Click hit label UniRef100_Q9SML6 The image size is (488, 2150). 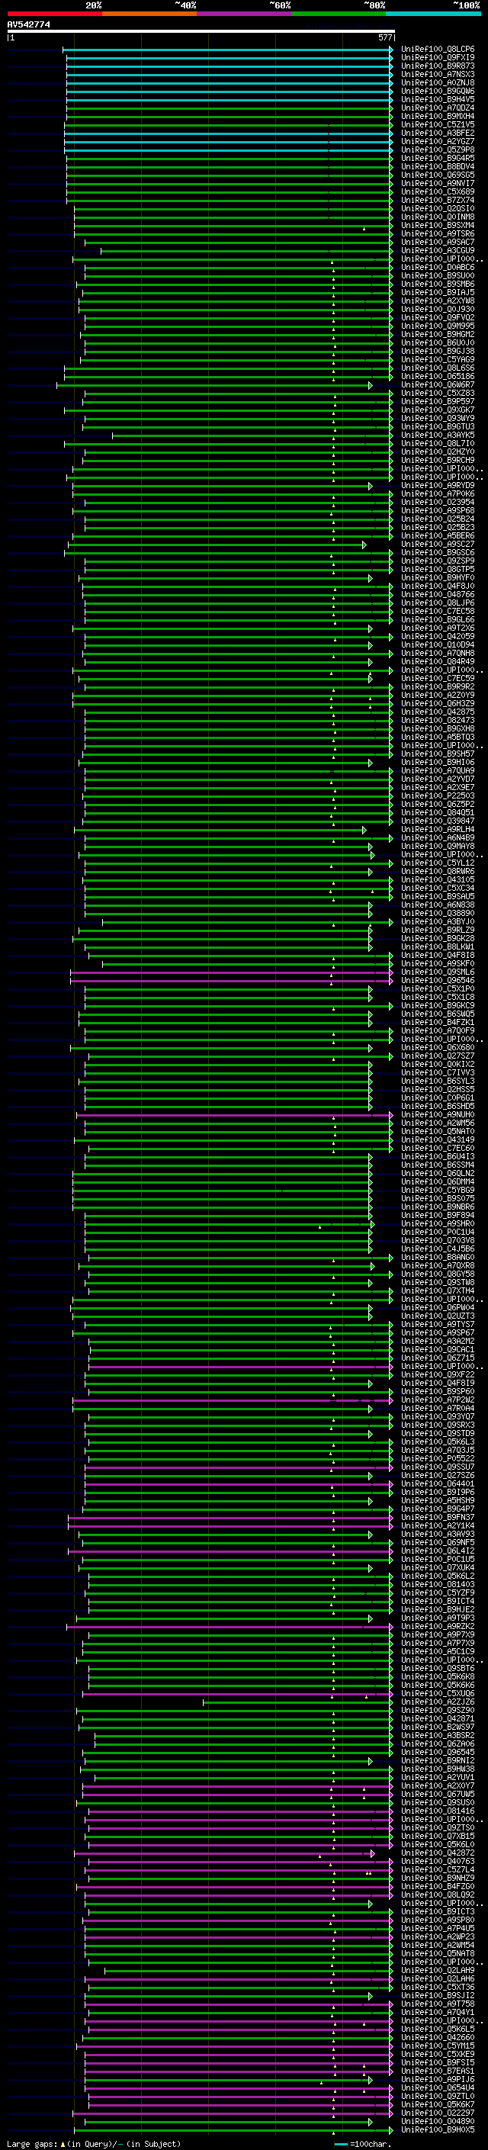coord(438,972)
